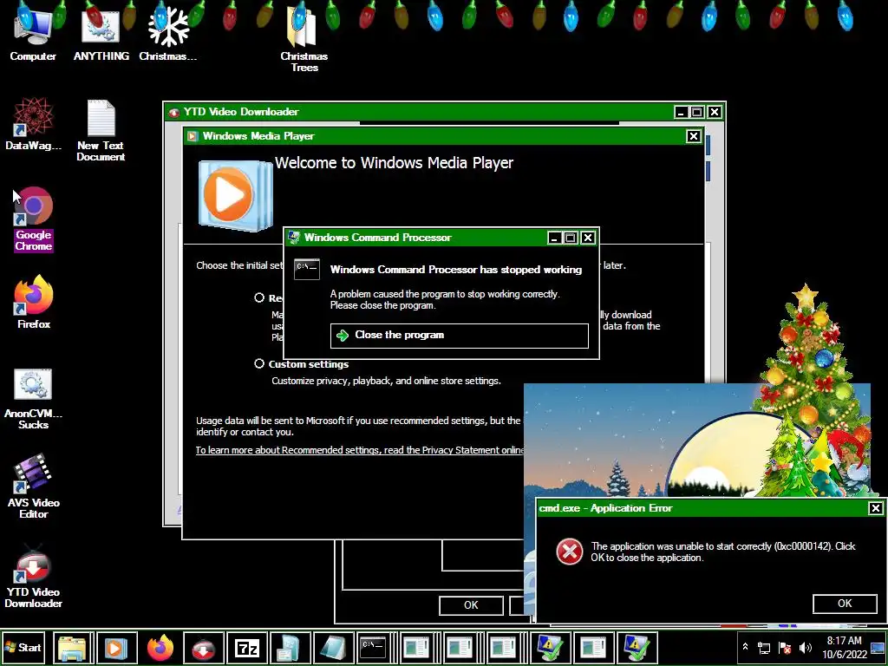Maximize the Windows Command Processor dialog

tap(571, 238)
